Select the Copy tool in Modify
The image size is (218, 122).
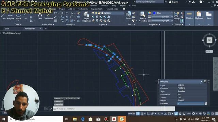click(x=62, y=17)
